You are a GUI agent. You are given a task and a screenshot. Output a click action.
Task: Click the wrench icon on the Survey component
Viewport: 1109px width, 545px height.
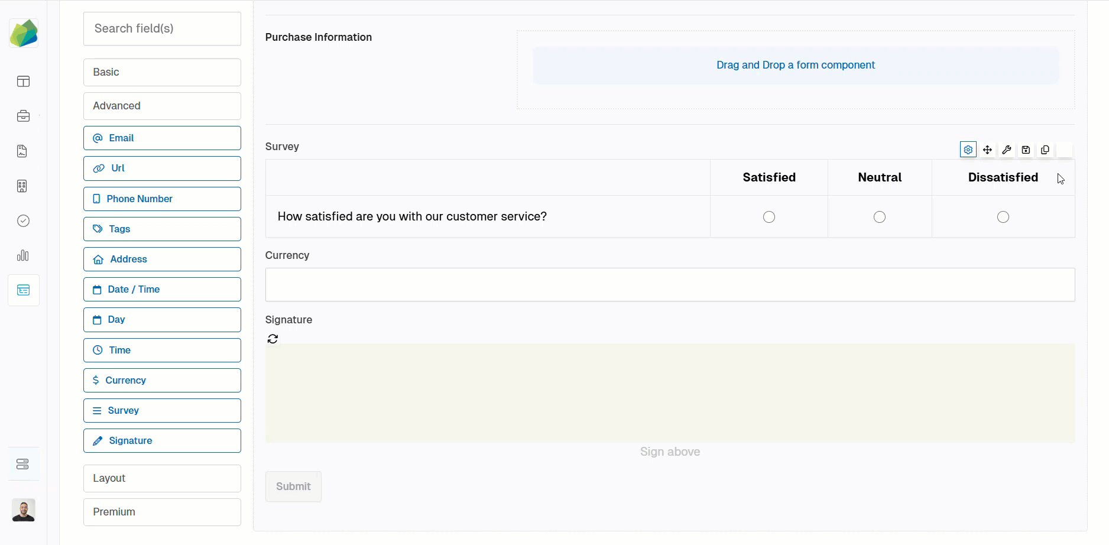1007,150
